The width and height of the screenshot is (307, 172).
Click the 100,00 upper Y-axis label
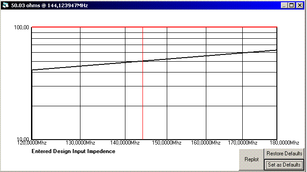pos(21,27)
